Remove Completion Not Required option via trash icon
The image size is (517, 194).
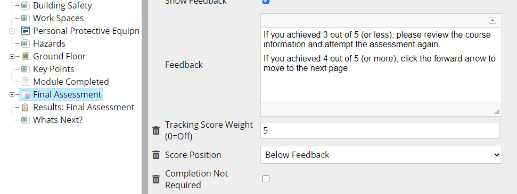pyautogui.click(x=156, y=179)
